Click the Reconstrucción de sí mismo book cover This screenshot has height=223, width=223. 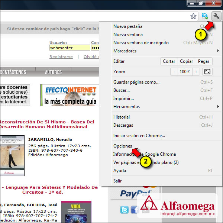tap(12, 156)
